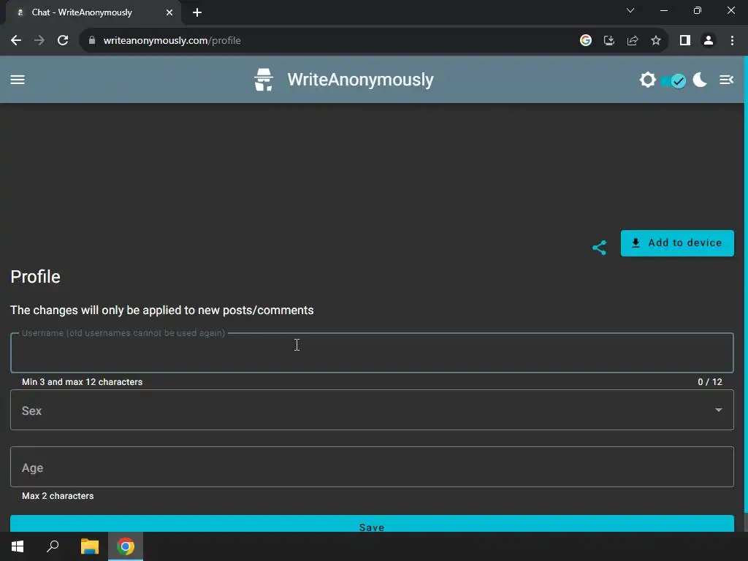Toggle the dark mode theme switch
Image resolution: width=748 pixels, height=561 pixels.
(x=673, y=80)
